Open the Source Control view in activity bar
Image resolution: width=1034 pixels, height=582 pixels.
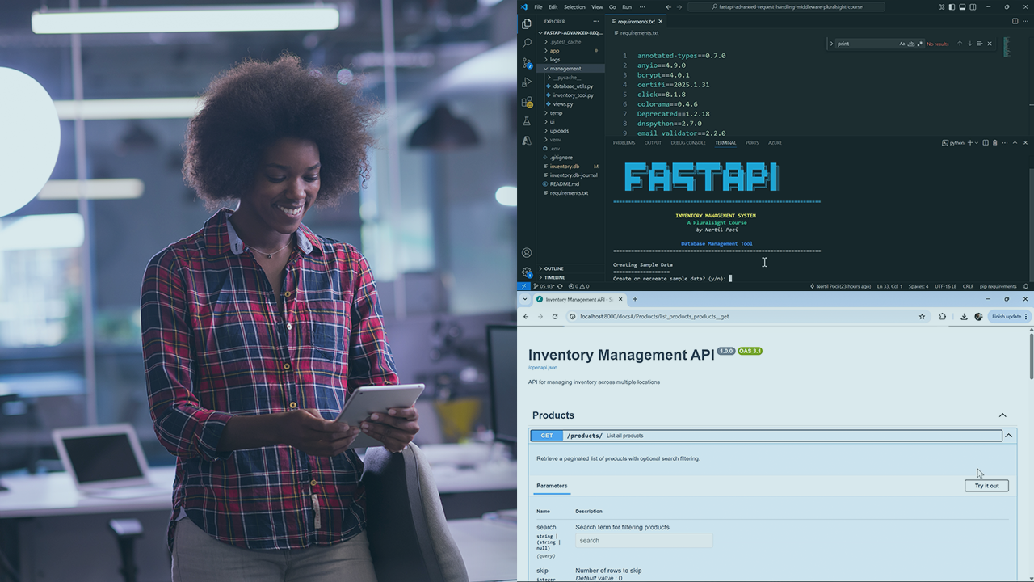[x=527, y=62]
